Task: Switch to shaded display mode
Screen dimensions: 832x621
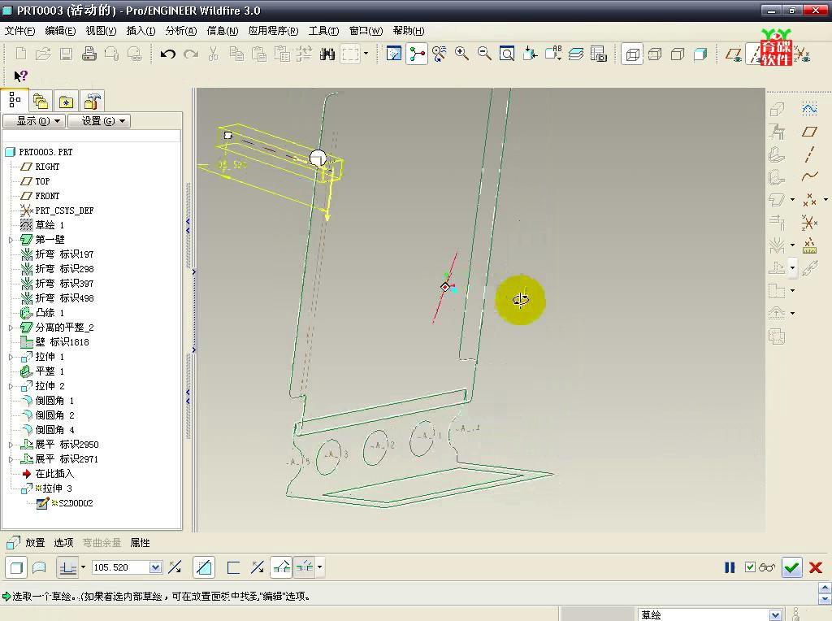Action: pyautogui.click(x=700, y=54)
